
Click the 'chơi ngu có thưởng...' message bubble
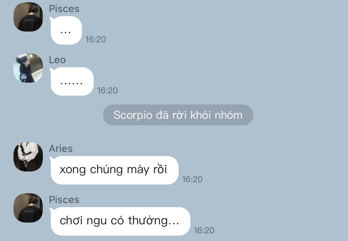tap(120, 221)
